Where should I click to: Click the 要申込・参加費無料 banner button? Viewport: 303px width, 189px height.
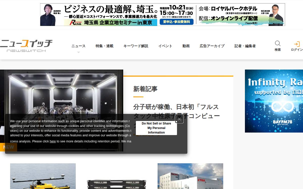[176, 22]
